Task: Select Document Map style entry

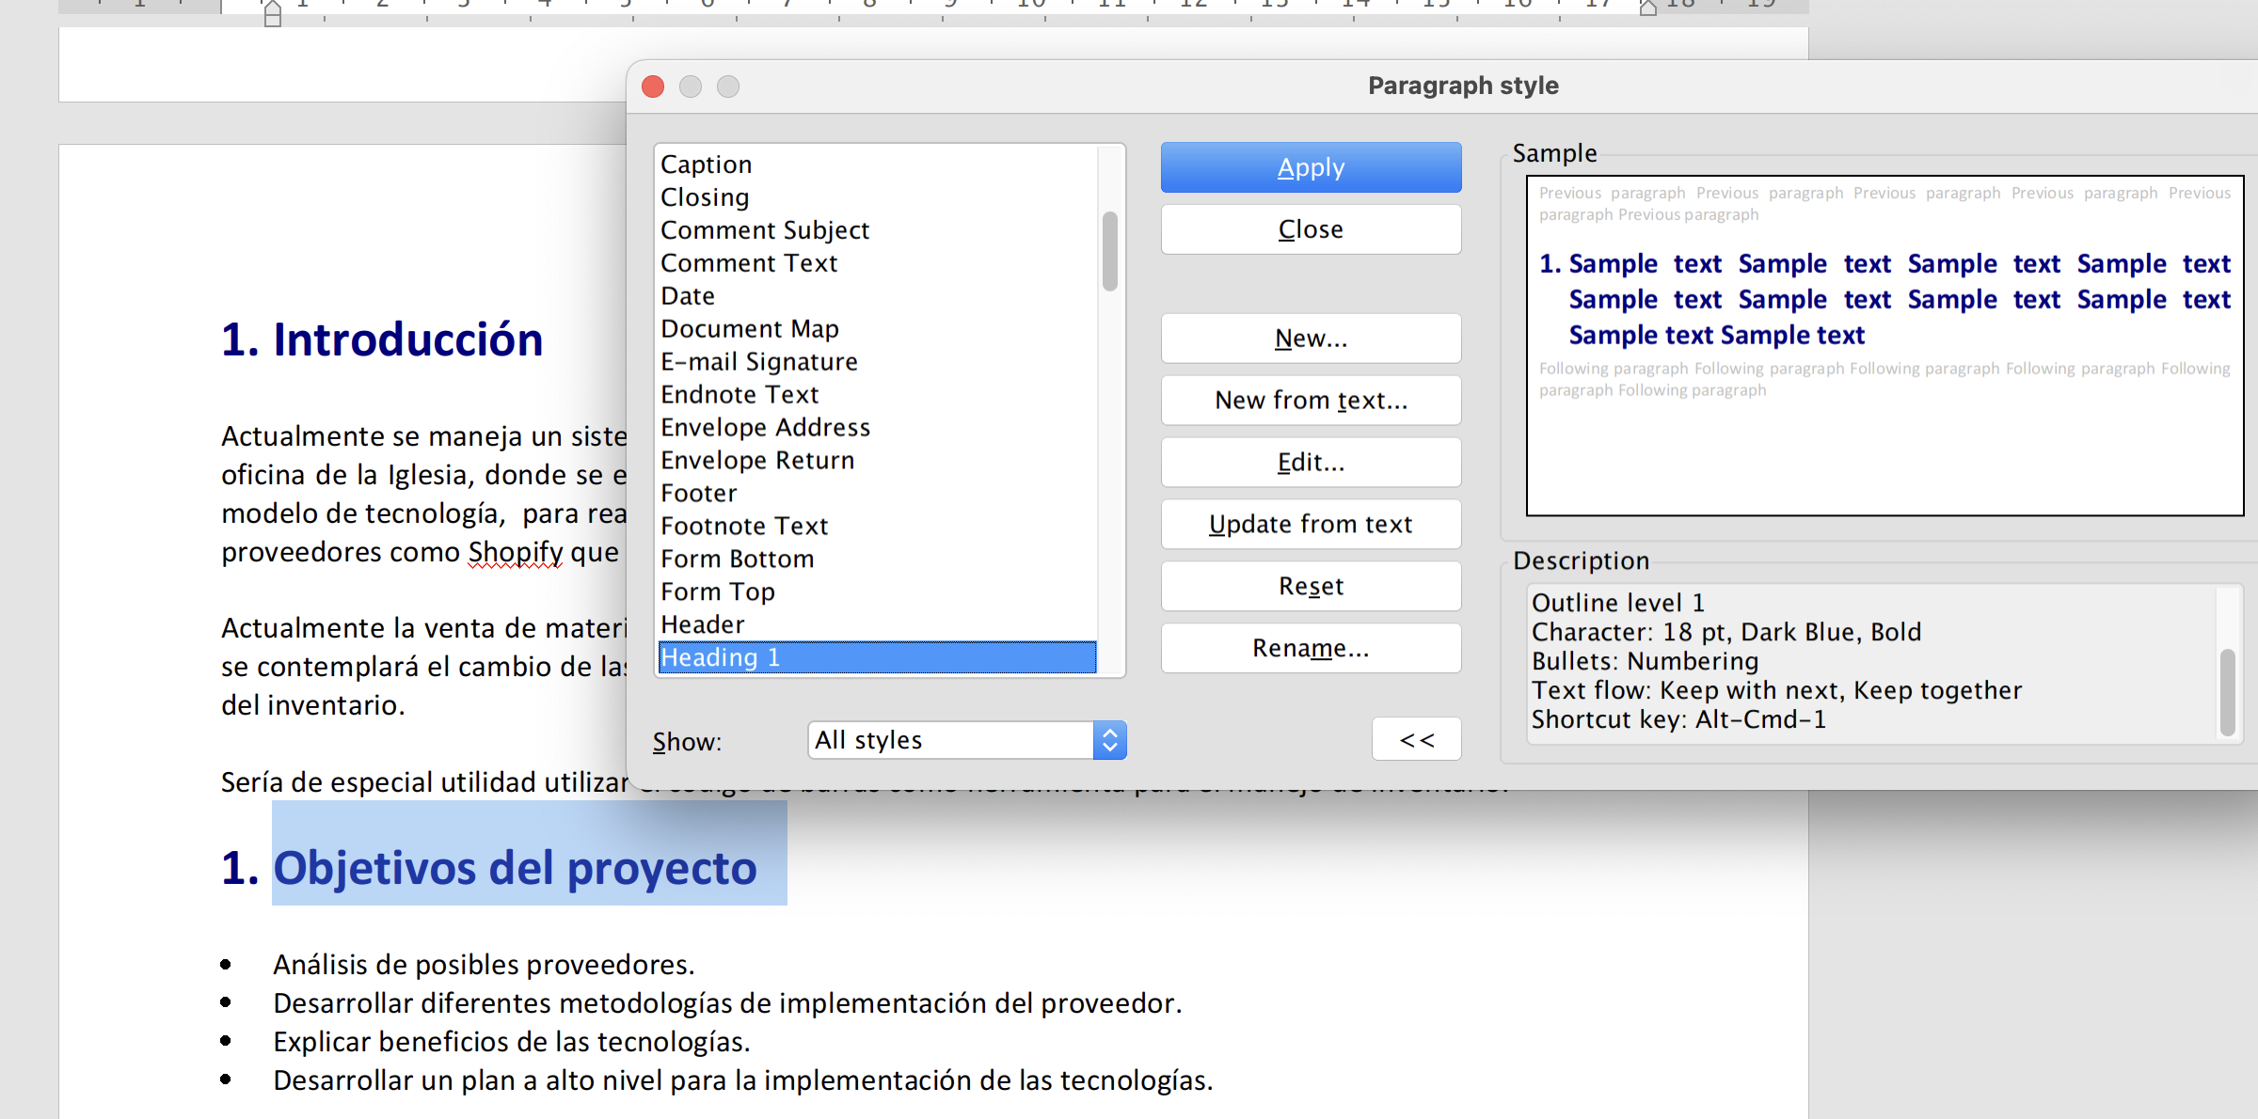Action: [x=749, y=329]
